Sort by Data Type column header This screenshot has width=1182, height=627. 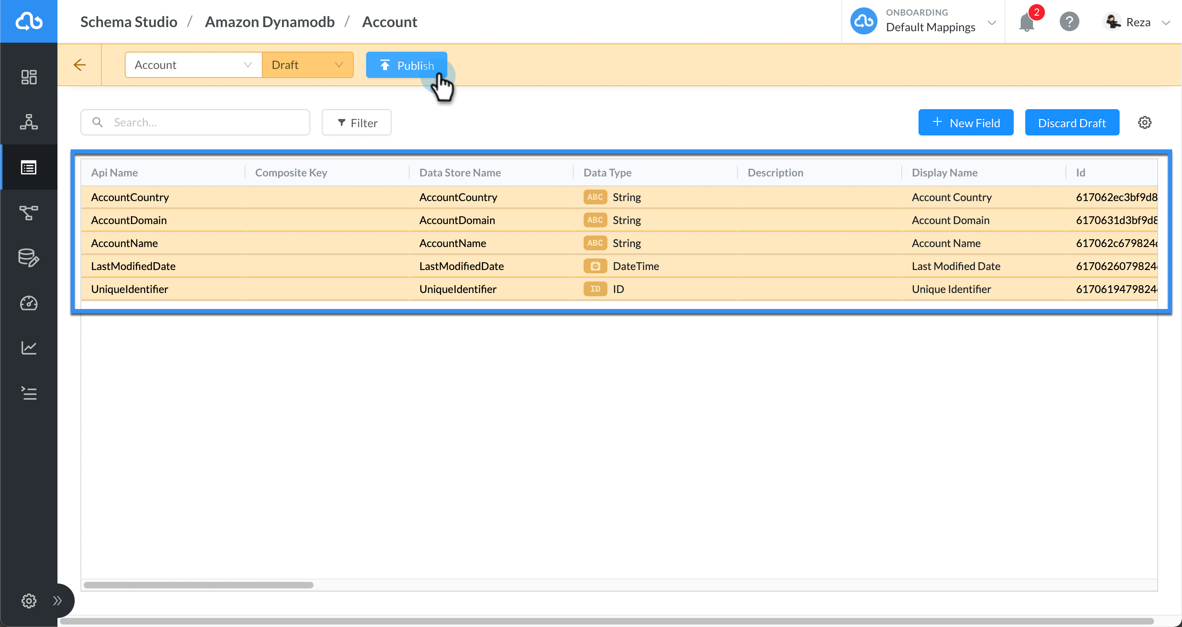(607, 172)
